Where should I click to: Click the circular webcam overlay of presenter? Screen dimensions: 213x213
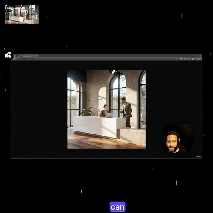click(177, 138)
